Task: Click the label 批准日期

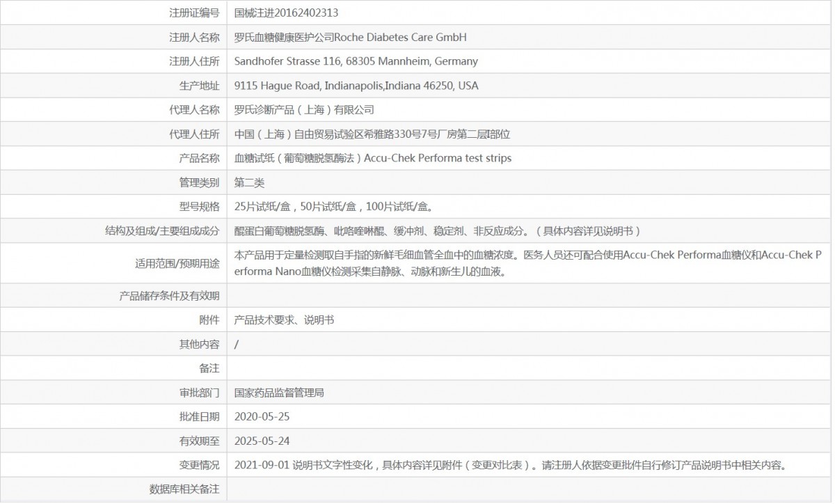Action: [x=199, y=416]
